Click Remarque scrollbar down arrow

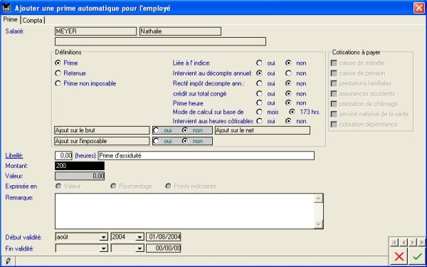(x=318, y=224)
